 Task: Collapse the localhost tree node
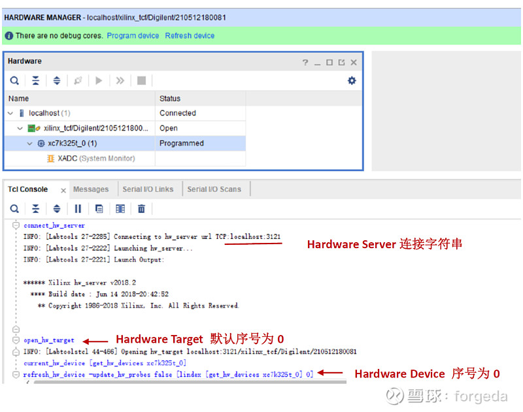(x=10, y=113)
